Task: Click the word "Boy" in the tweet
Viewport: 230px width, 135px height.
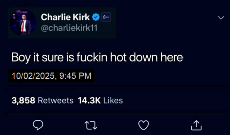Action: (21, 58)
